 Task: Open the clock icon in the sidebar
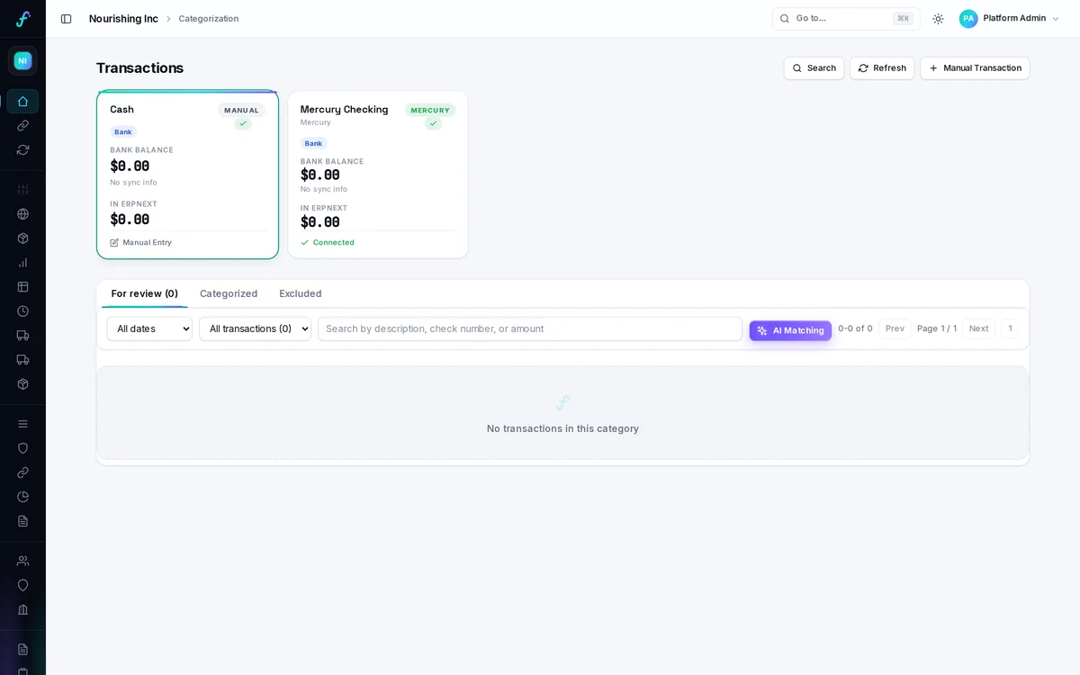[x=22, y=311]
